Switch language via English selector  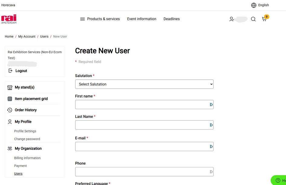(264, 5)
